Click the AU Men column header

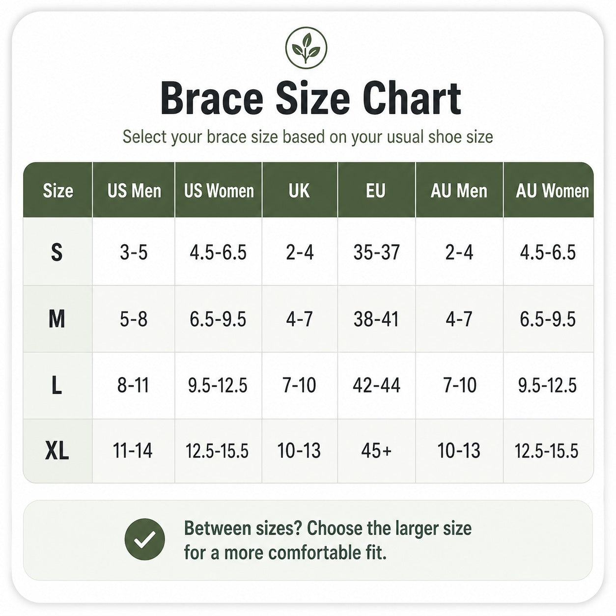tap(459, 191)
